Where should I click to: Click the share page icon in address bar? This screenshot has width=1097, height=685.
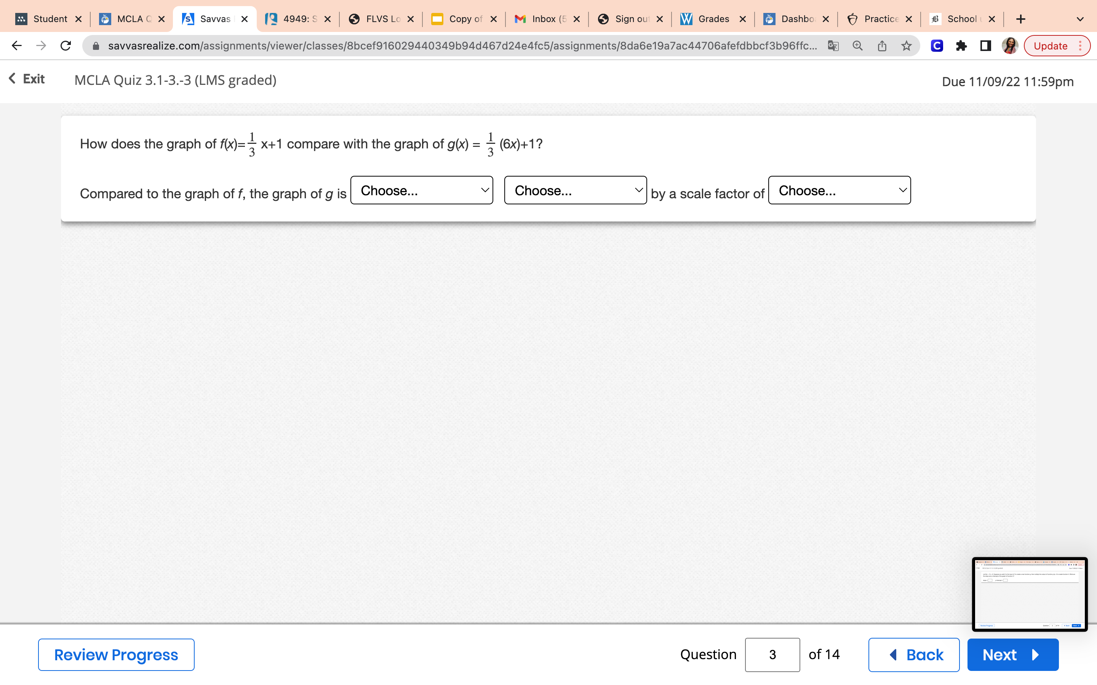882,46
